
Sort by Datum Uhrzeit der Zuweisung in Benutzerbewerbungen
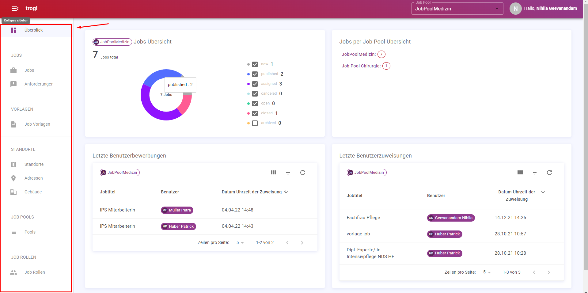(x=252, y=192)
